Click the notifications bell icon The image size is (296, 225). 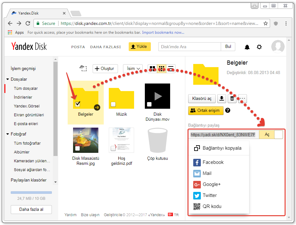click(x=247, y=47)
